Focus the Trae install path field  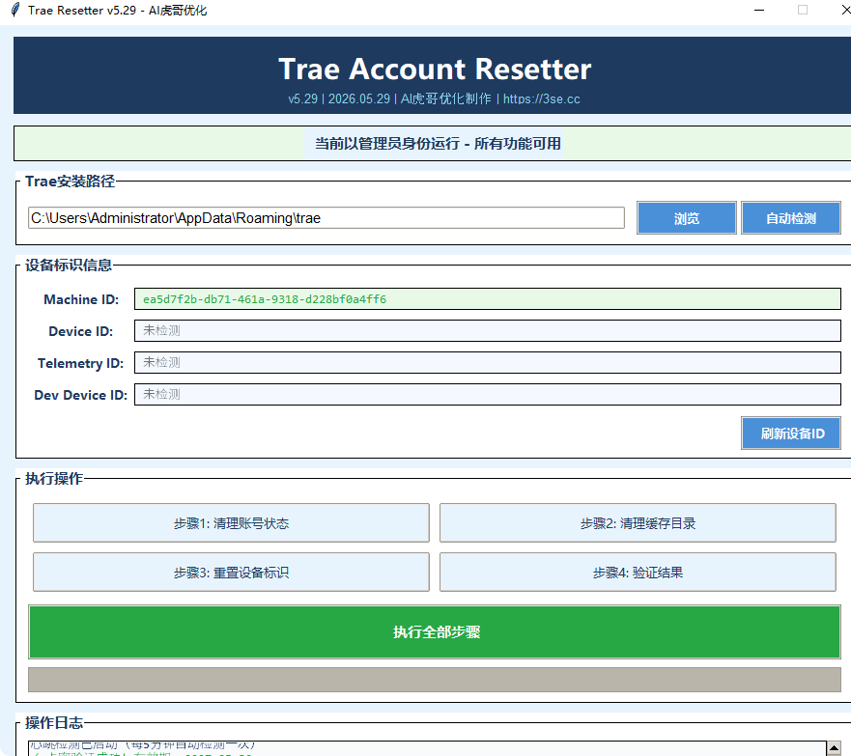pyautogui.click(x=326, y=218)
